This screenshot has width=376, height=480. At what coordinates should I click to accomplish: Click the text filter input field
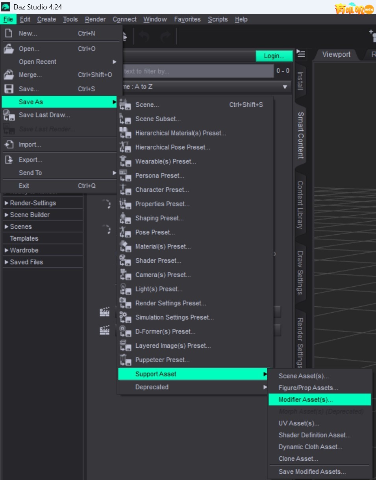197,71
